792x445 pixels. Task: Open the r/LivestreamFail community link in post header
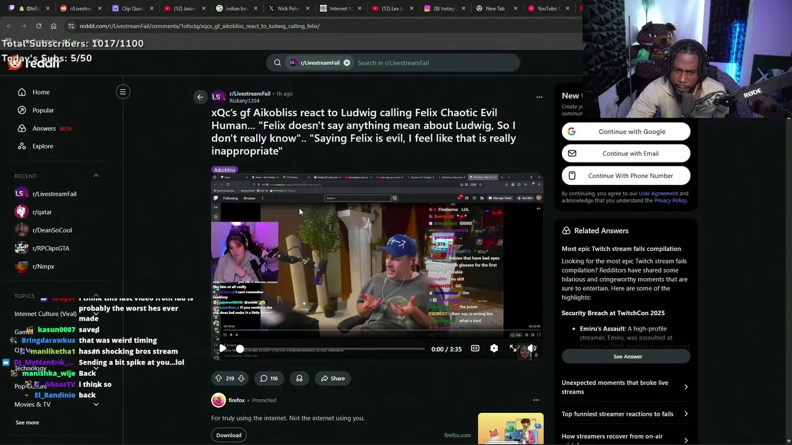[x=250, y=93]
